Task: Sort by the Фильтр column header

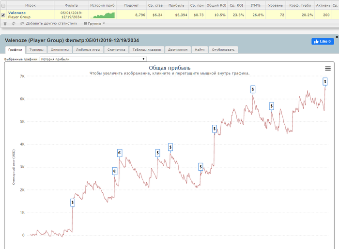Action: pos(71,5)
